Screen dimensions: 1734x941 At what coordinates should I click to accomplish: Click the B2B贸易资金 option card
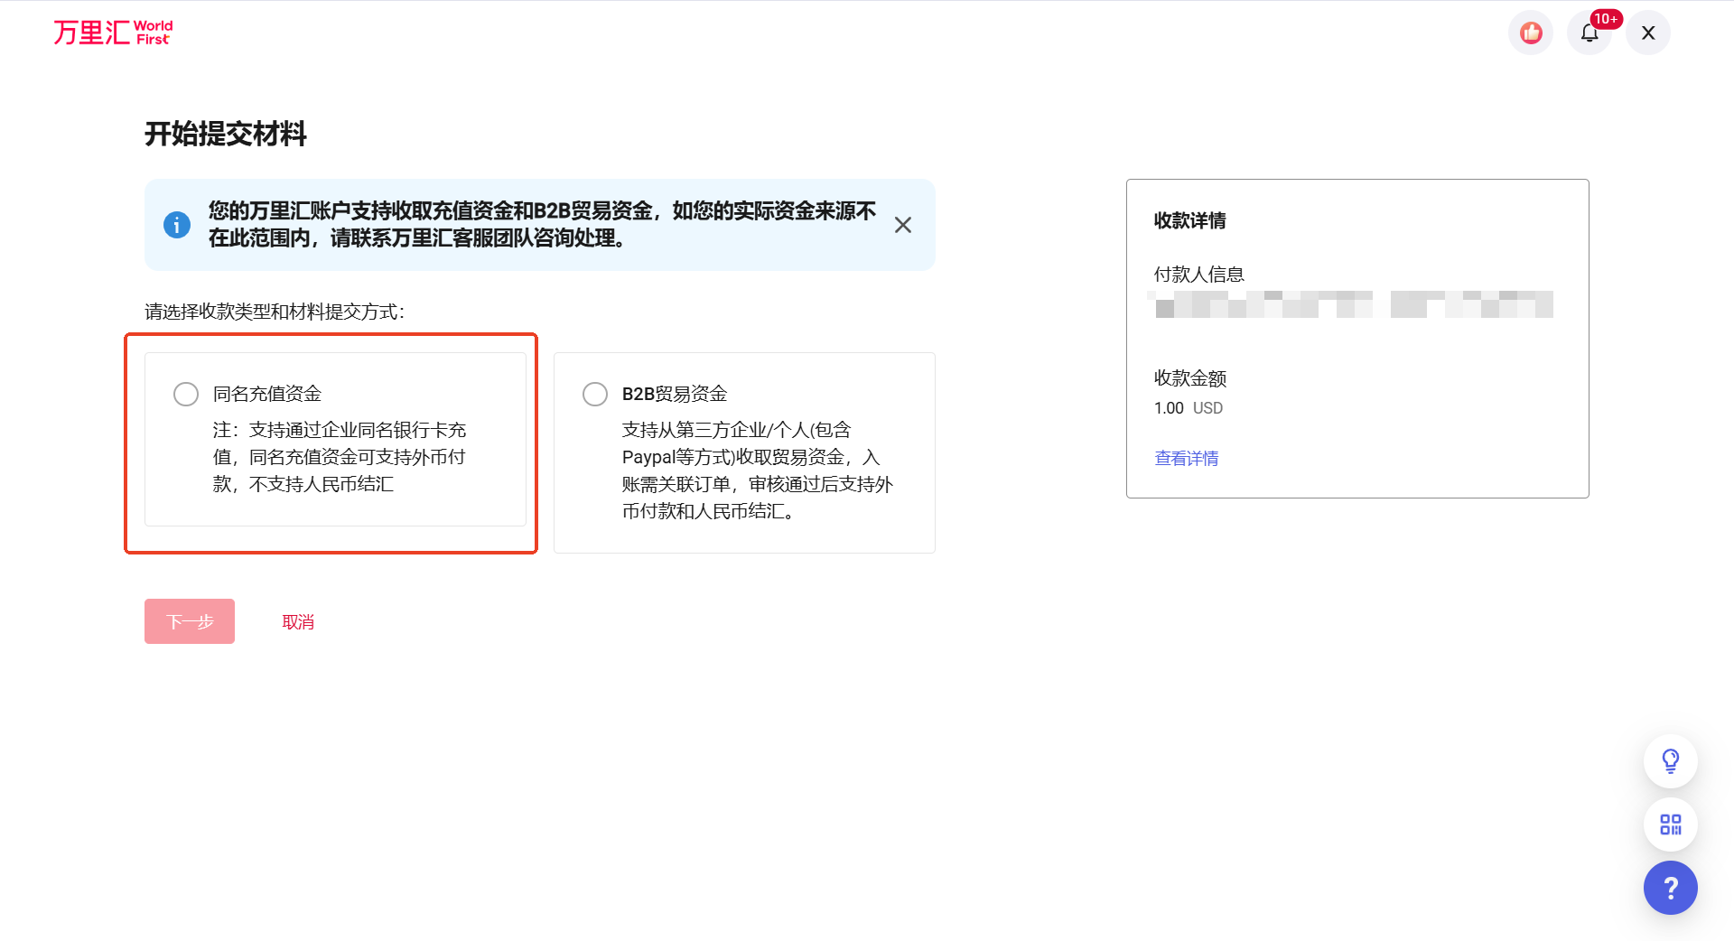click(743, 452)
